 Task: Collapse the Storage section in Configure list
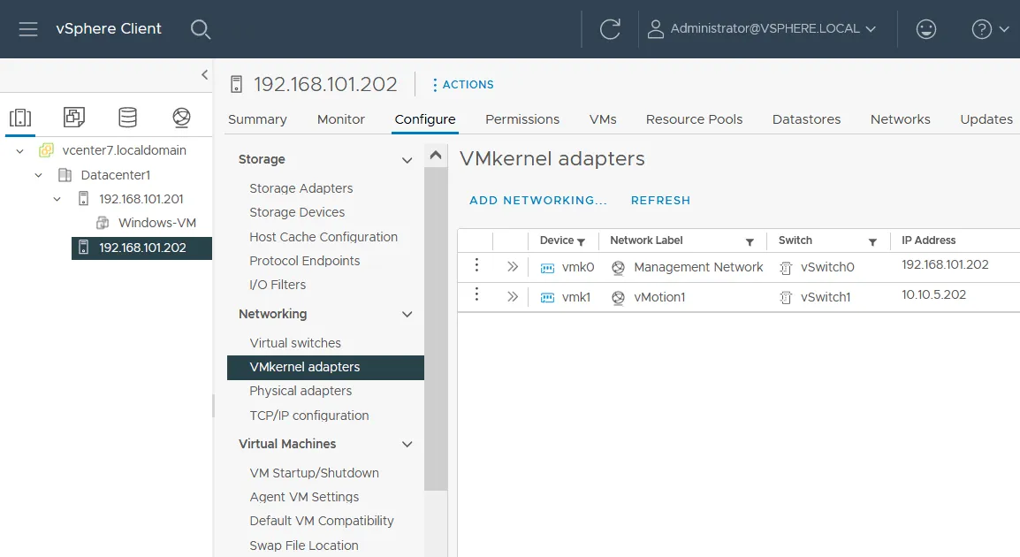[407, 160]
